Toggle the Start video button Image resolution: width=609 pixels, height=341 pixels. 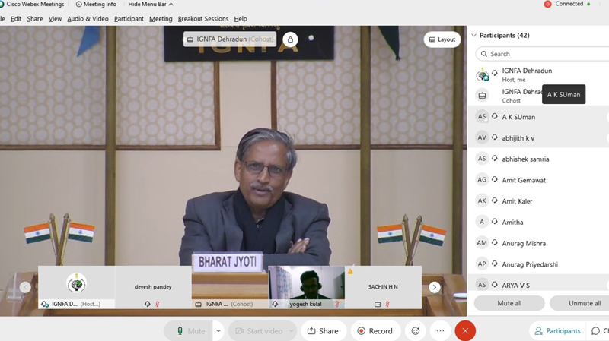click(256, 331)
